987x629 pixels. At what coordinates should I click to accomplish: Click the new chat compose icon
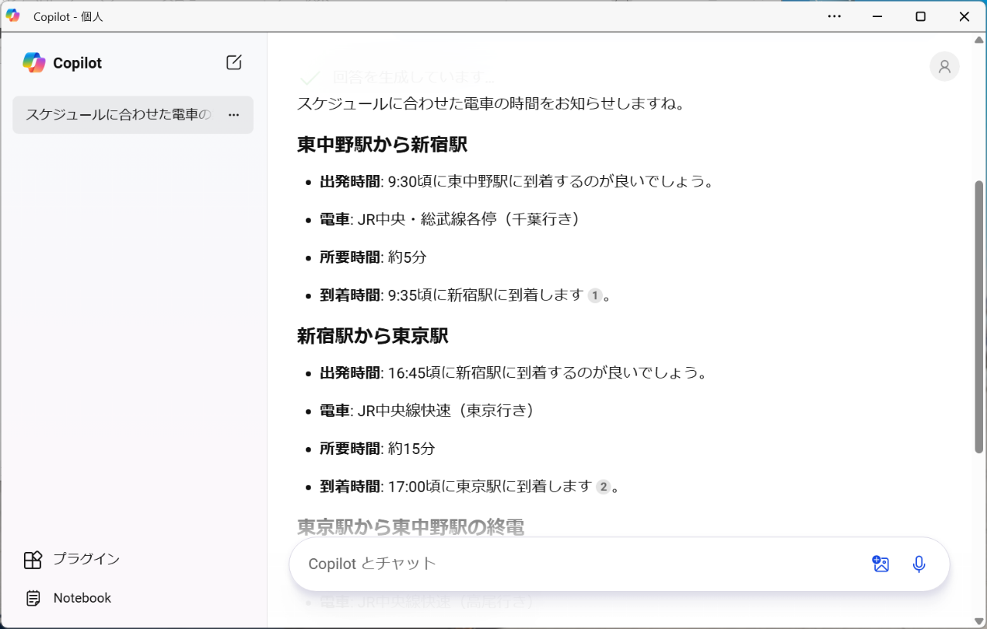(x=234, y=63)
